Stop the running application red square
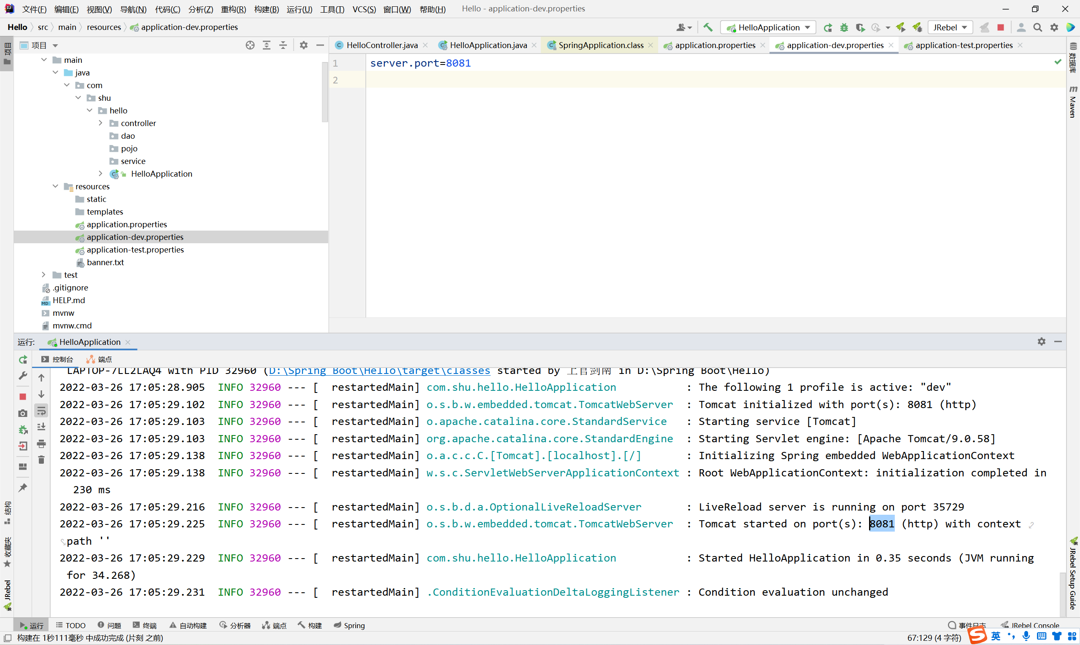 click(1000, 27)
